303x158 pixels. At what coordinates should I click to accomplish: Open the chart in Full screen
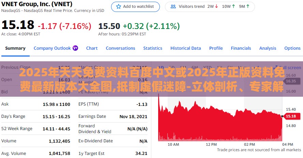coord(288,68)
